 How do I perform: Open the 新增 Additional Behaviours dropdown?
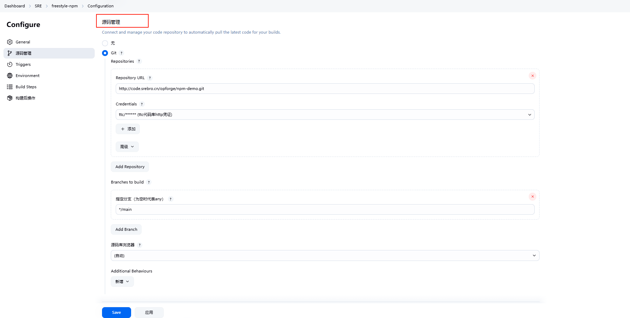[122, 282]
